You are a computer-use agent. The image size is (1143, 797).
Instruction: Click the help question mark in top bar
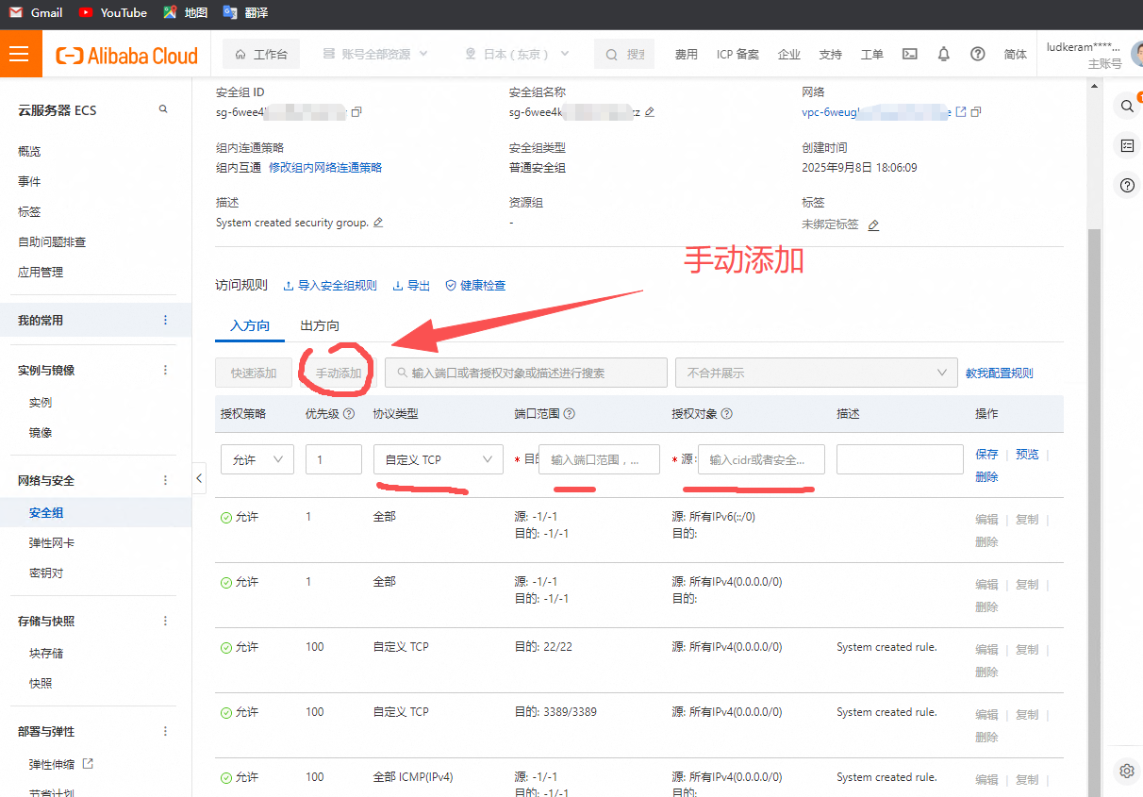pyautogui.click(x=978, y=55)
